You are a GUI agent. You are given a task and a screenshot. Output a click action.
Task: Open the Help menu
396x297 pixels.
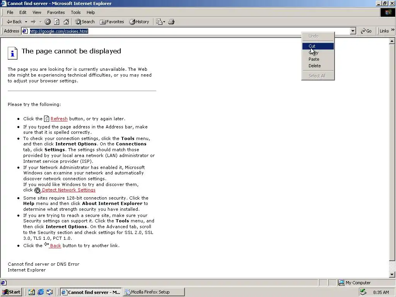(90, 12)
